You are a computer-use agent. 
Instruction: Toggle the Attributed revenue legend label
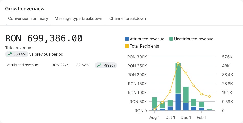click(x=147, y=39)
